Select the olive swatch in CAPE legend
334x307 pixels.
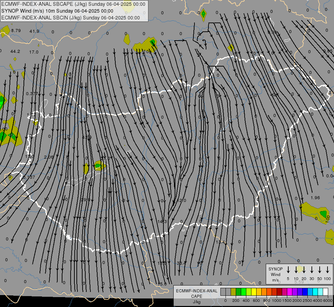click(233, 292)
